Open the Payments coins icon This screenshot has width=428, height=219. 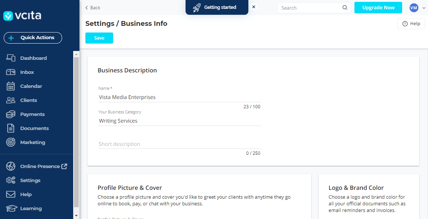click(x=11, y=114)
